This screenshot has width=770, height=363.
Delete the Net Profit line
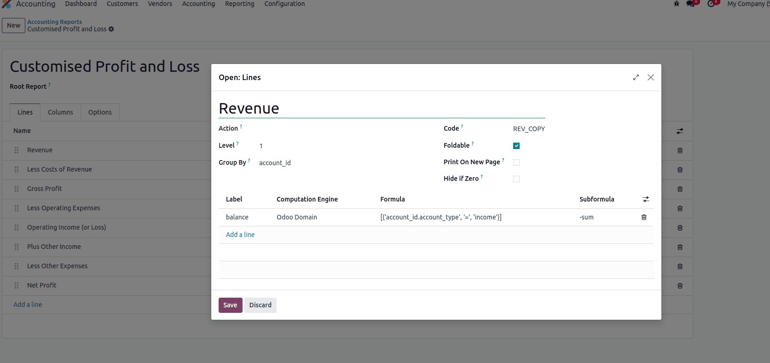tap(680, 286)
